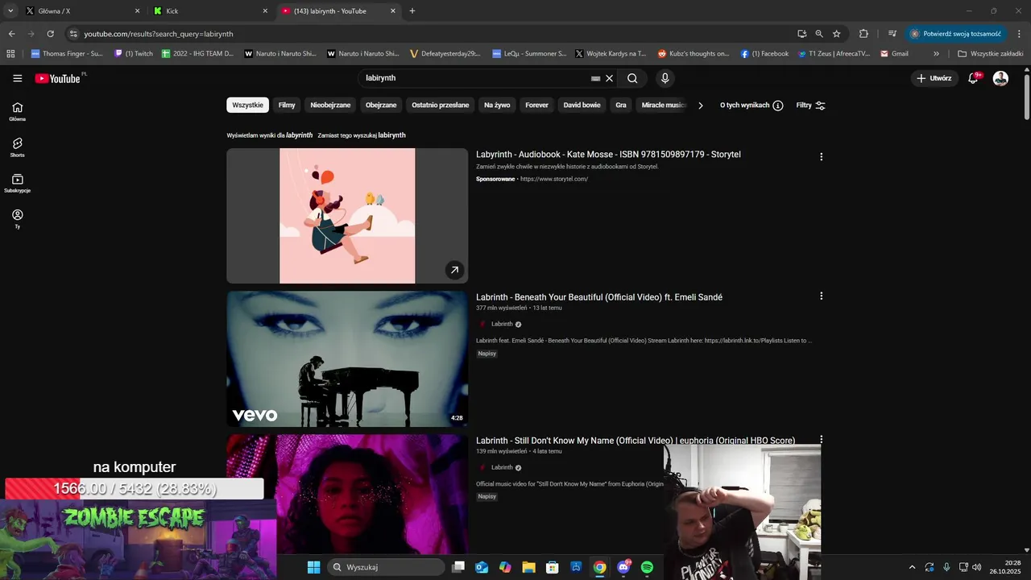
Task: Open Spotify from the taskbar
Action: (647, 567)
